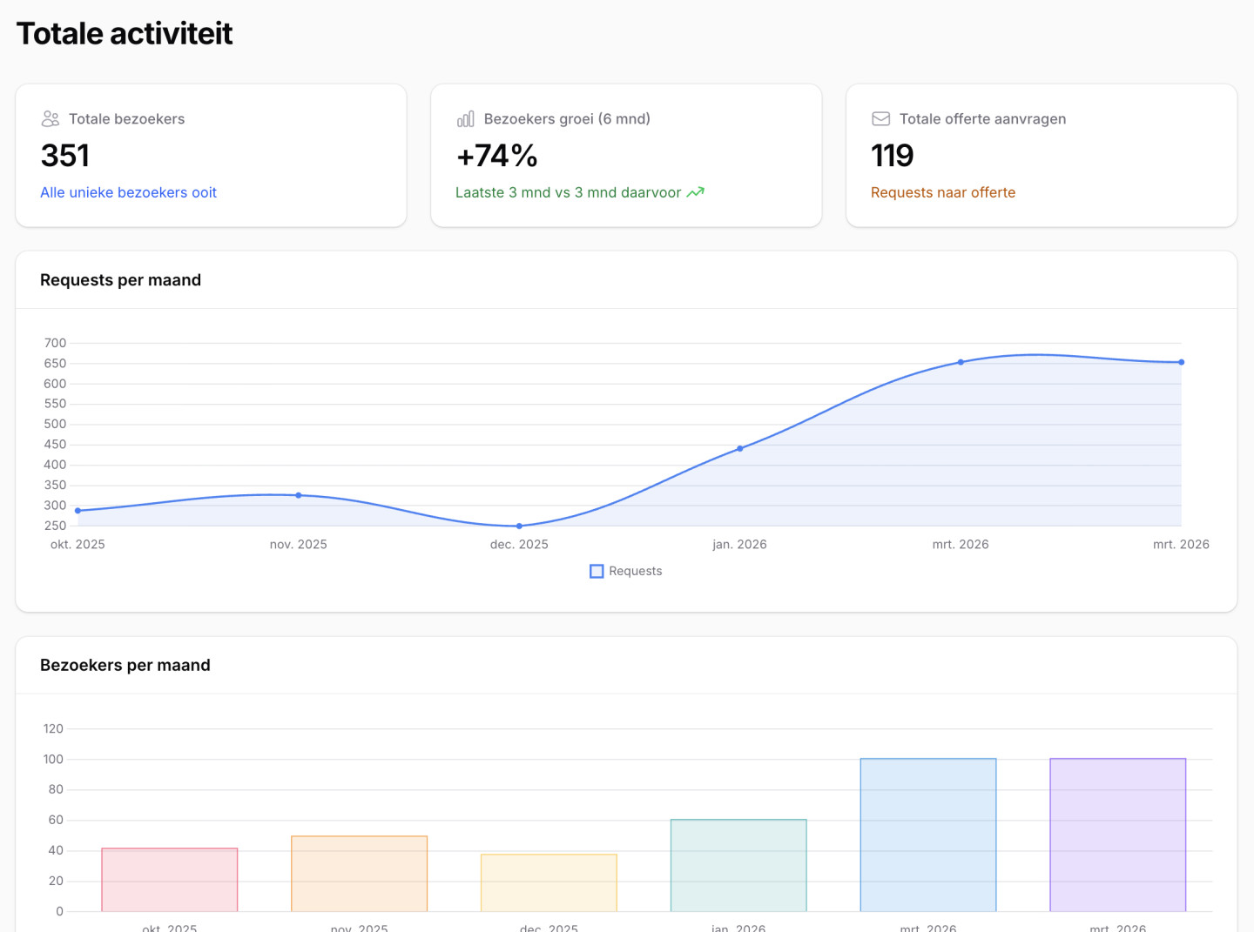Click the bar chart icon beside Bezoekers groei
Image resolution: width=1254 pixels, height=932 pixels.
coord(466,118)
